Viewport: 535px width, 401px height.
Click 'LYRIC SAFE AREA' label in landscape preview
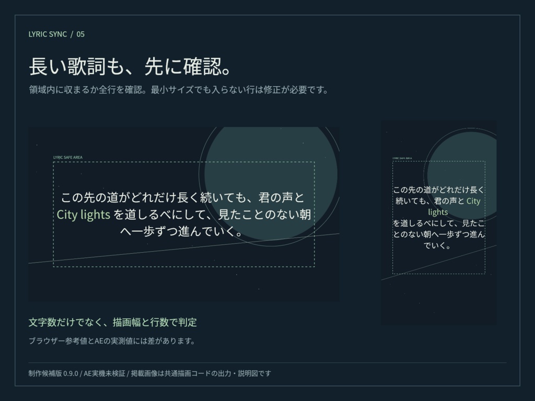click(x=67, y=157)
